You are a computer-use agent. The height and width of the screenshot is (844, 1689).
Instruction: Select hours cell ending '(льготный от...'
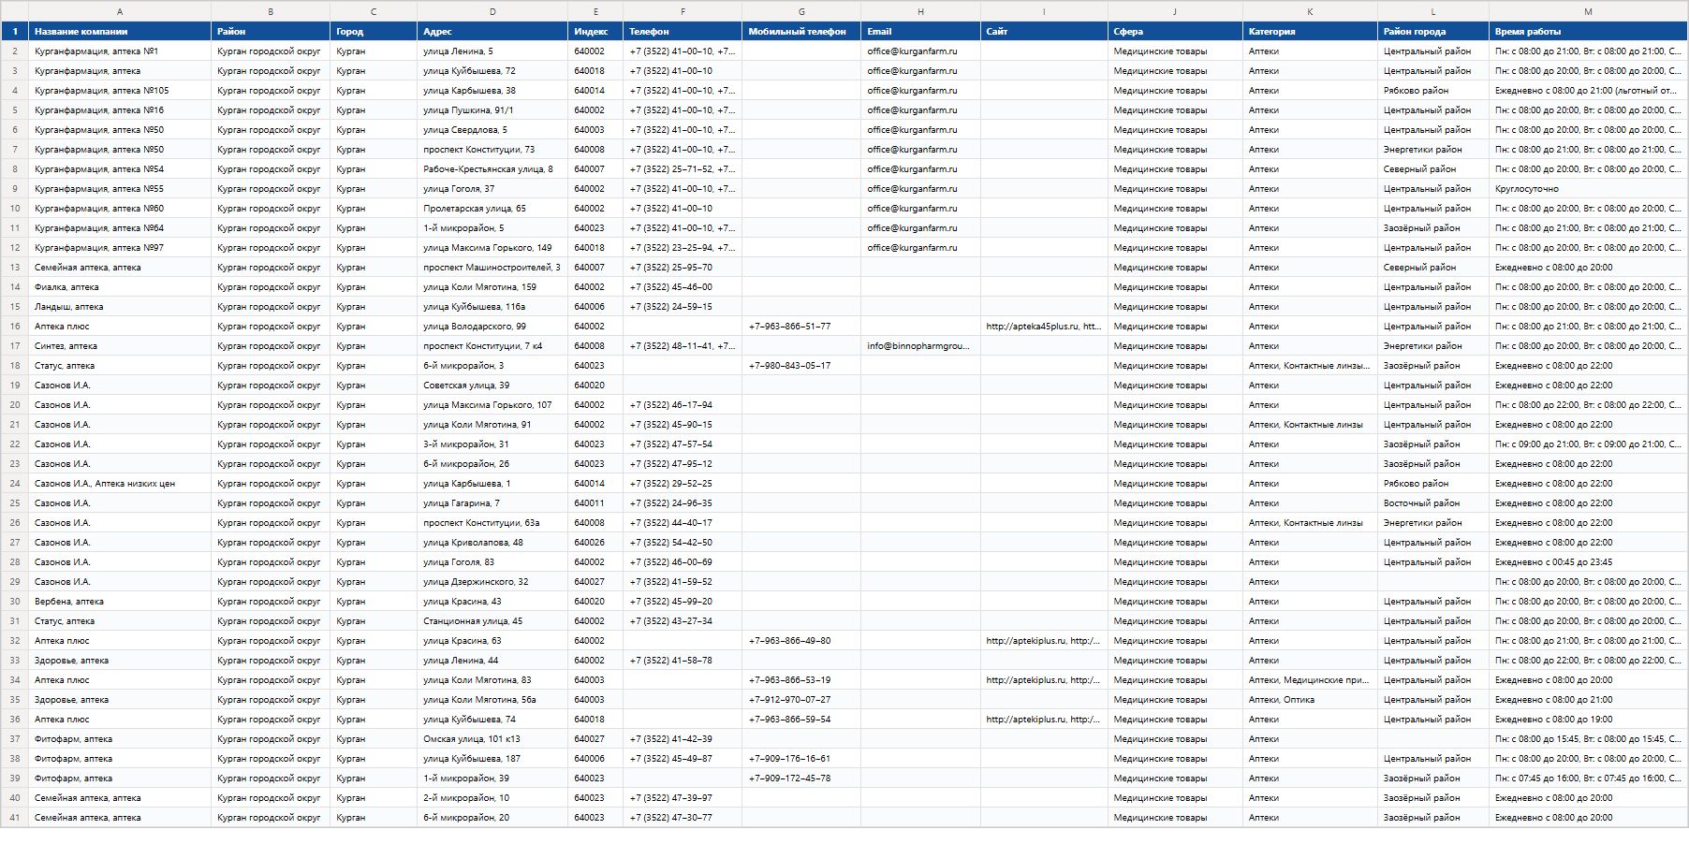[x=1588, y=91]
